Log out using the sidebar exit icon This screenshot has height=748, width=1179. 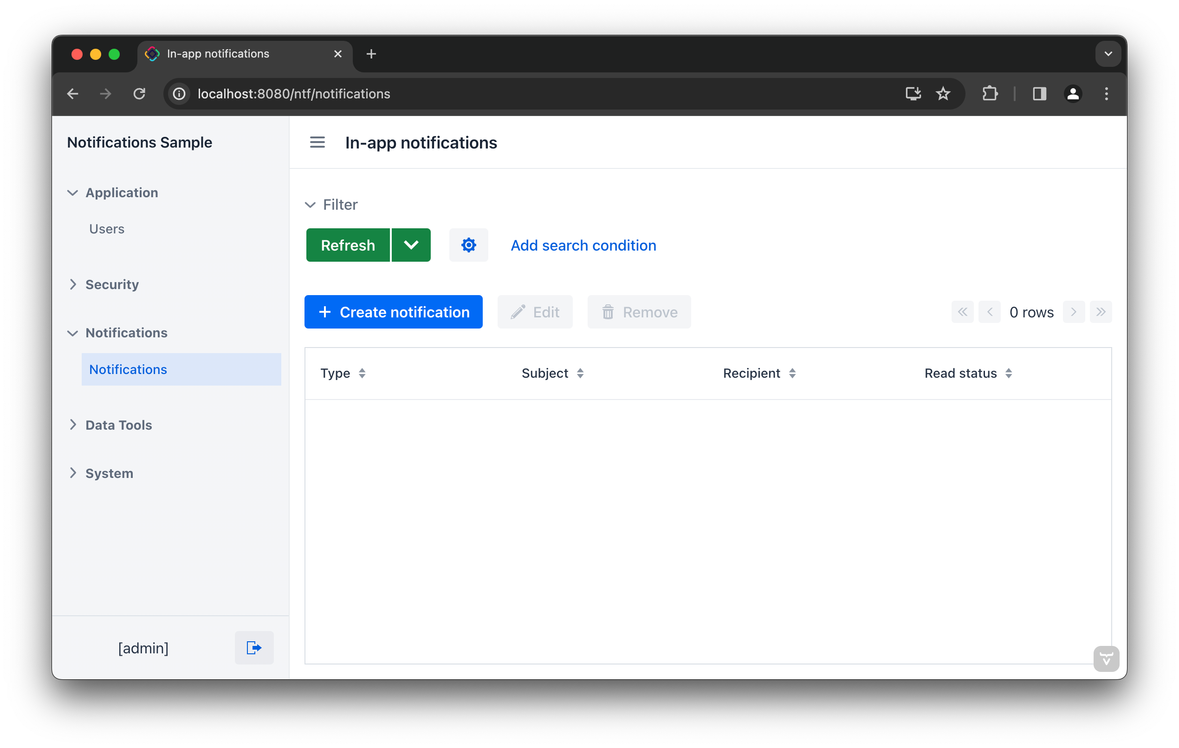254,647
